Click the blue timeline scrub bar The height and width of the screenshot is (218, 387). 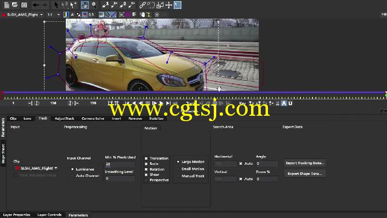[193, 93]
